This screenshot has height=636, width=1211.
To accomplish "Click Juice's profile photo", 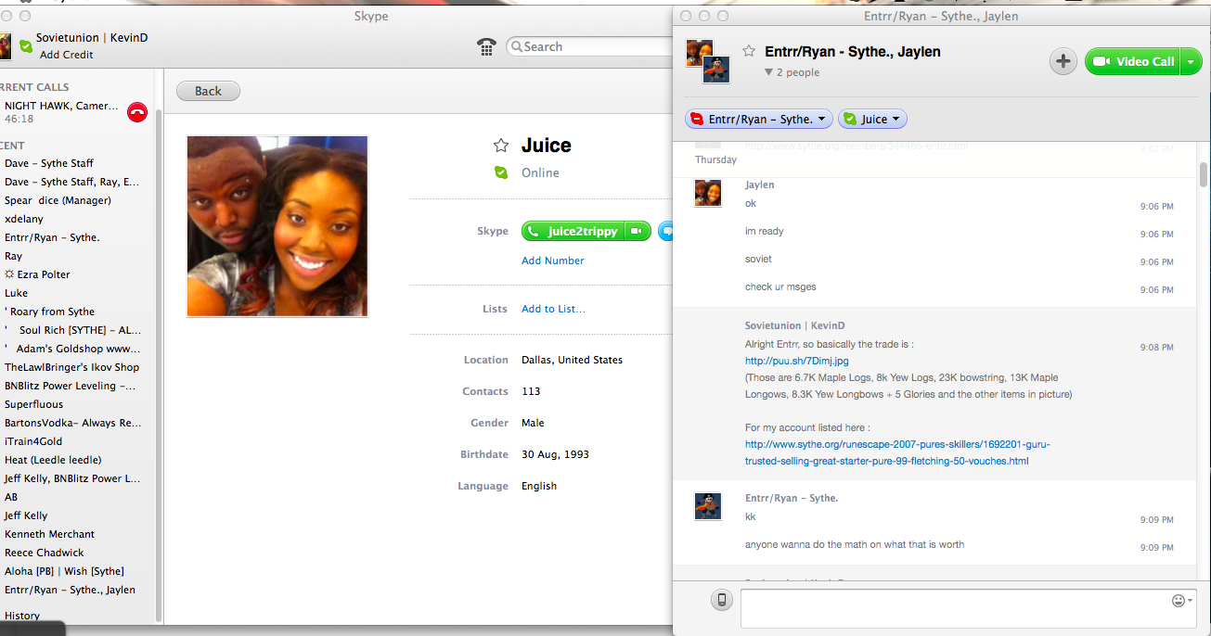I will click(x=277, y=226).
